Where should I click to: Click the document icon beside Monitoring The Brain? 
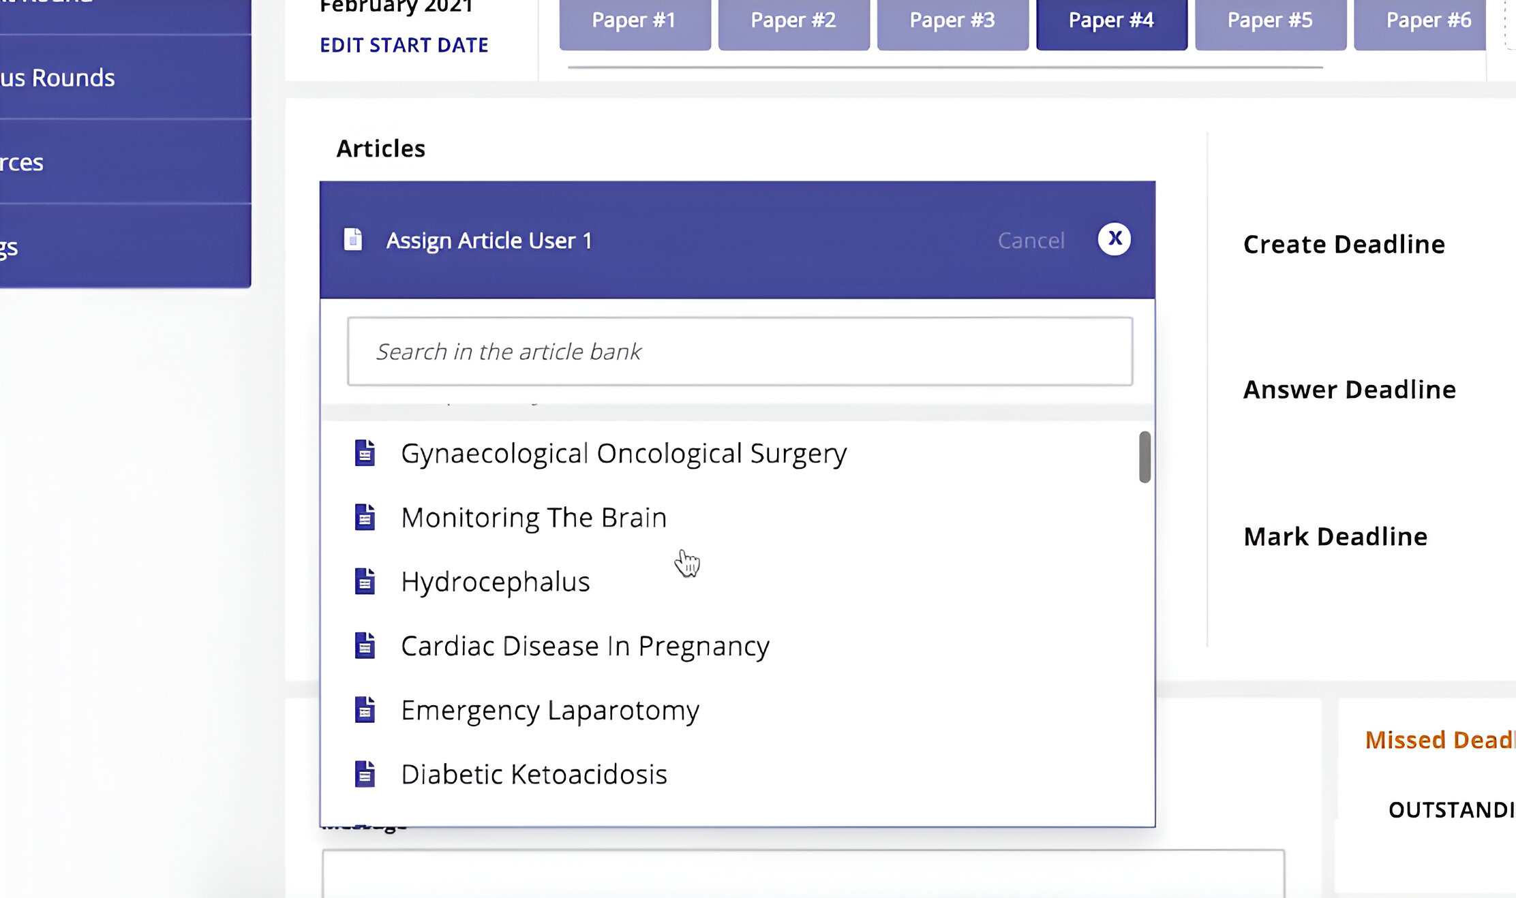pyautogui.click(x=365, y=517)
